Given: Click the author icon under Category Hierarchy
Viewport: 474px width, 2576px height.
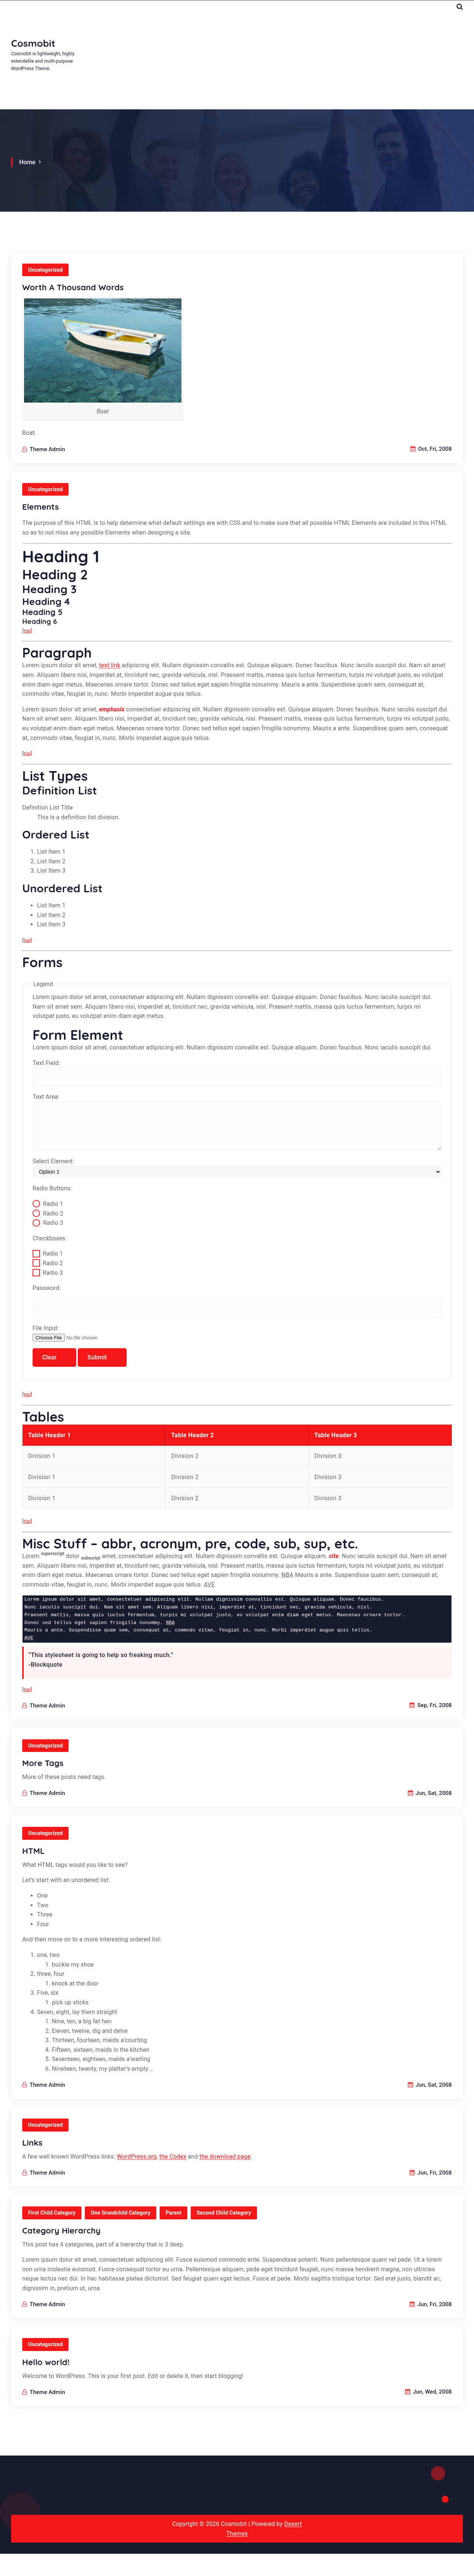Looking at the screenshot, I should click(25, 2304).
